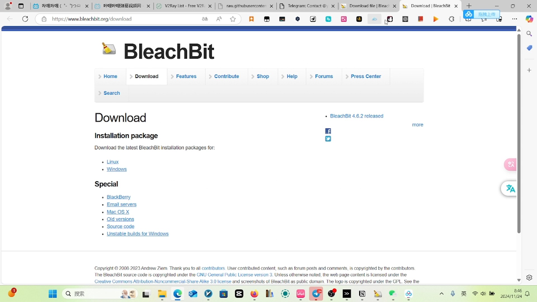
Task: Open the Contribute menu item
Action: [x=226, y=76]
